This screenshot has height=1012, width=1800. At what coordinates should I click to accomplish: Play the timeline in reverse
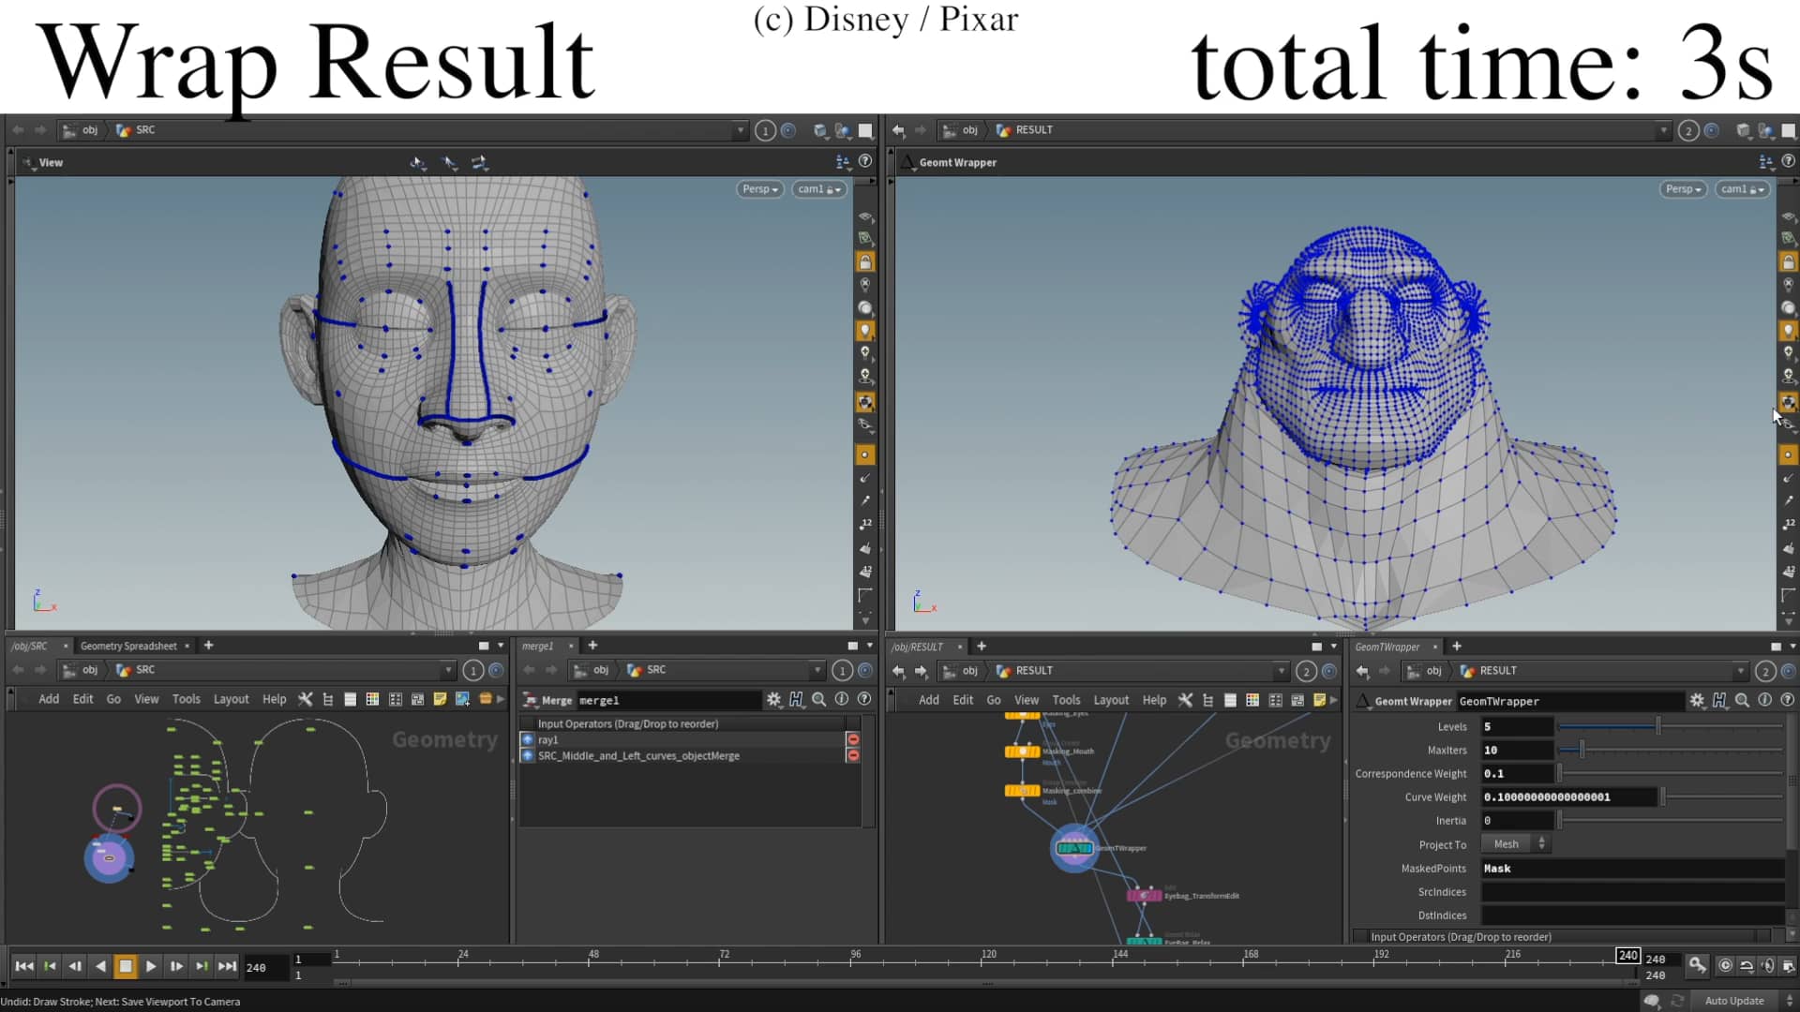[100, 966]
